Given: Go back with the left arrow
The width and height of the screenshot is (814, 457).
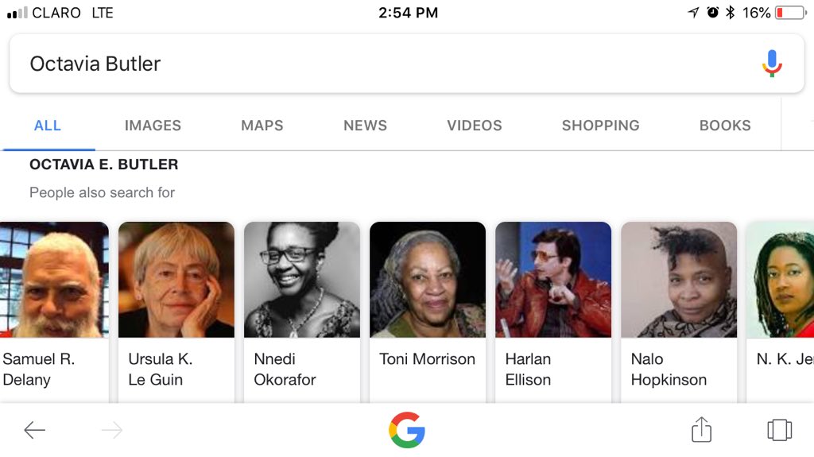Looking at the screenshot, I should [35, 430].
